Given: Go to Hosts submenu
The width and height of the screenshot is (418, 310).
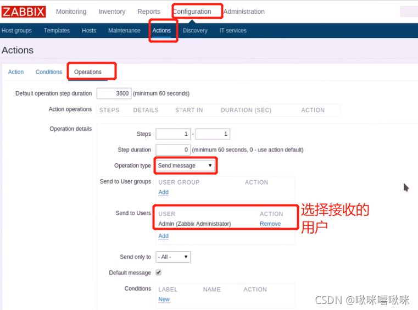Looking at the screenshot, I should point(89,30).
